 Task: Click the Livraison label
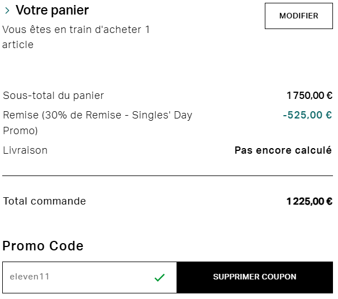point(25,150)
